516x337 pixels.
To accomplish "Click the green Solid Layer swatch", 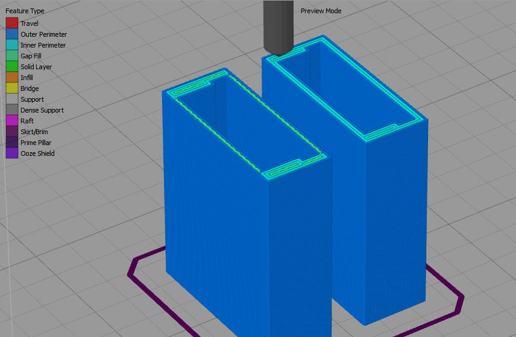I will (x=12, y=66).
